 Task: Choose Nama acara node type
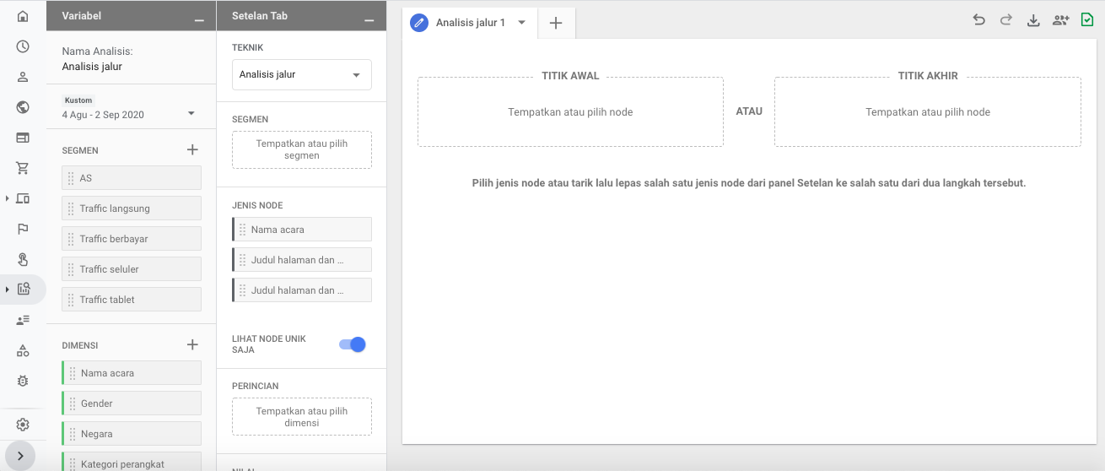pos(302,230)
